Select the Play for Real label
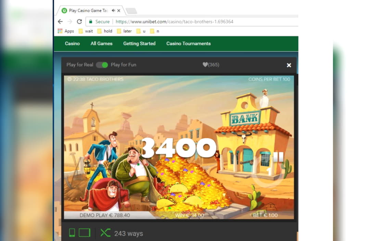Viewport: 386px width, 241px height. [x=80, y=65]
